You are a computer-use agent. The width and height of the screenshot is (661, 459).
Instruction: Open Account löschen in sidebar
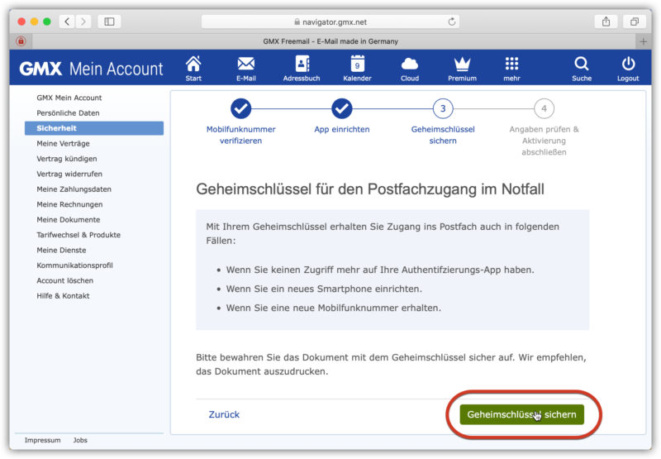click(65, 280)
